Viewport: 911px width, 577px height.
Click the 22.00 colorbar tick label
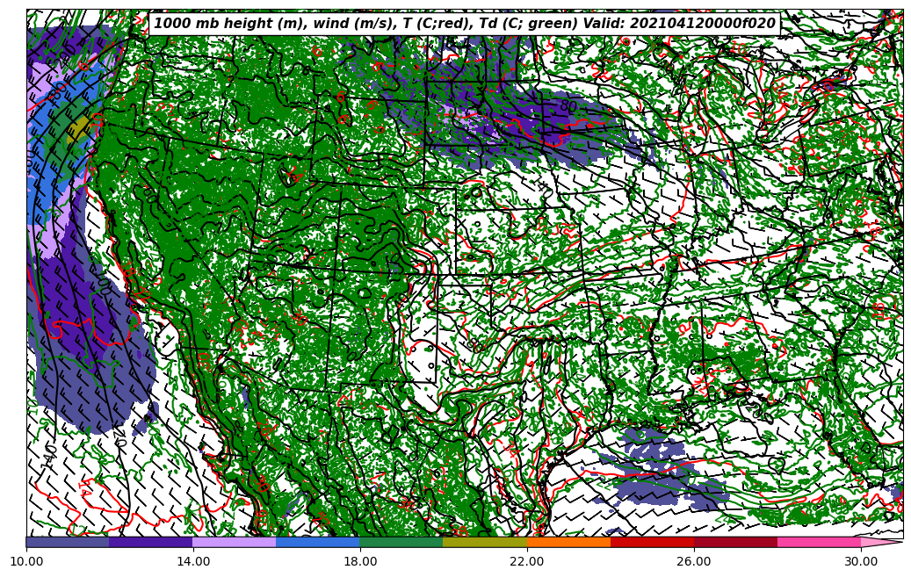click(527, 560)
